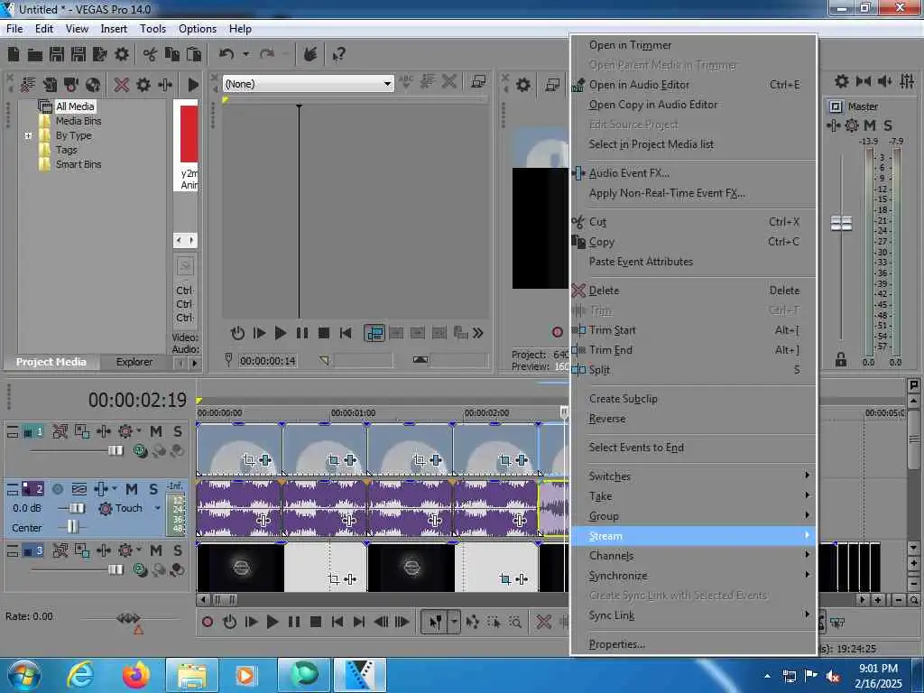Click Firefox icon in Windows taskbar
Screen dimensions: 924x693
[135, 675]
